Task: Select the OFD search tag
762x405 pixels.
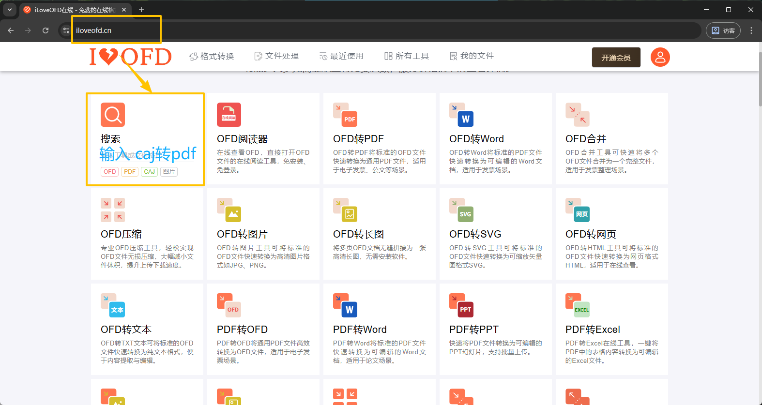Action: [110, 172]
